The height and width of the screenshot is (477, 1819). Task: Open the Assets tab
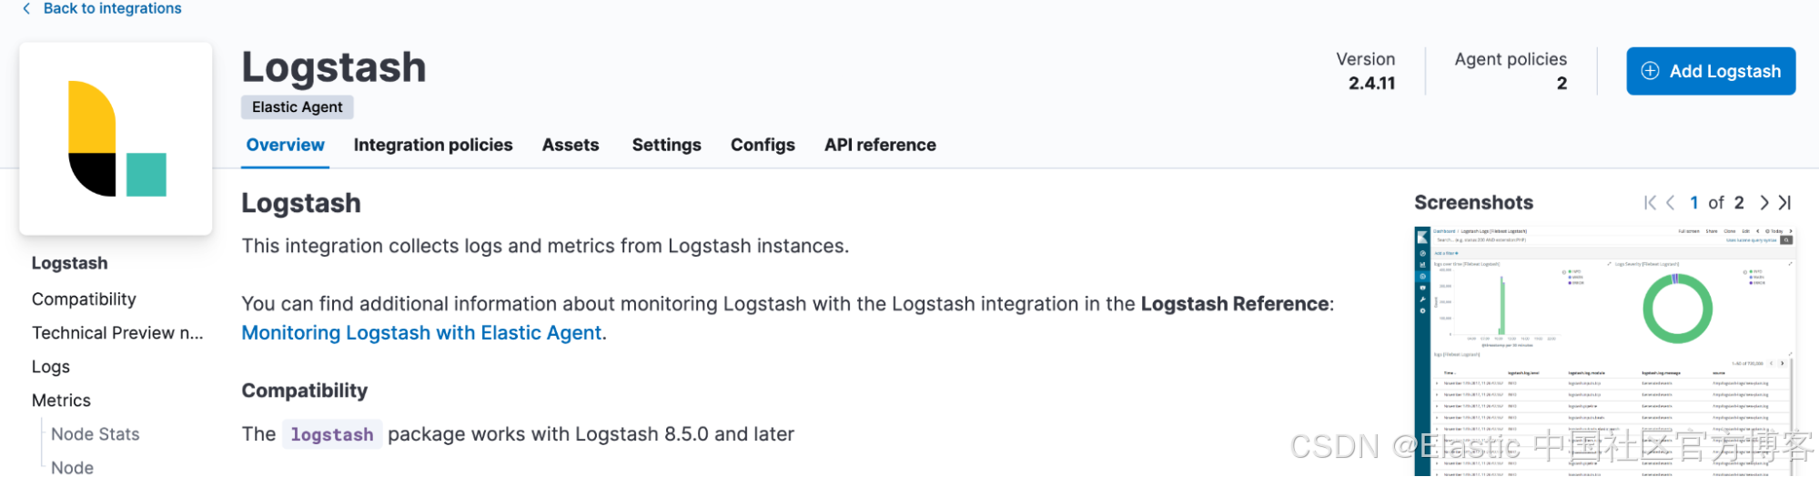pyautogui.click(x=571, y=145)
